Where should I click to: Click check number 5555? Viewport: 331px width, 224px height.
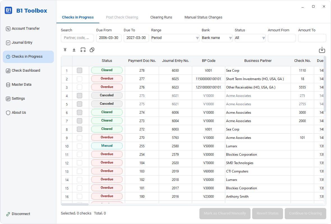click(302, 87)
